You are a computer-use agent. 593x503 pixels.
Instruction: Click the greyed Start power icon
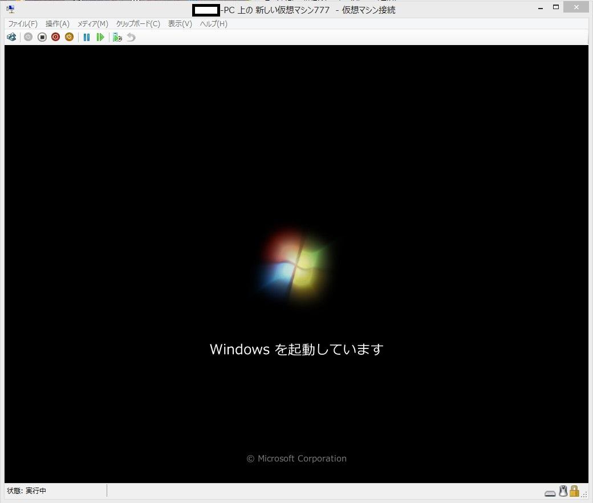pyautogui.click(x=28, y=37)
